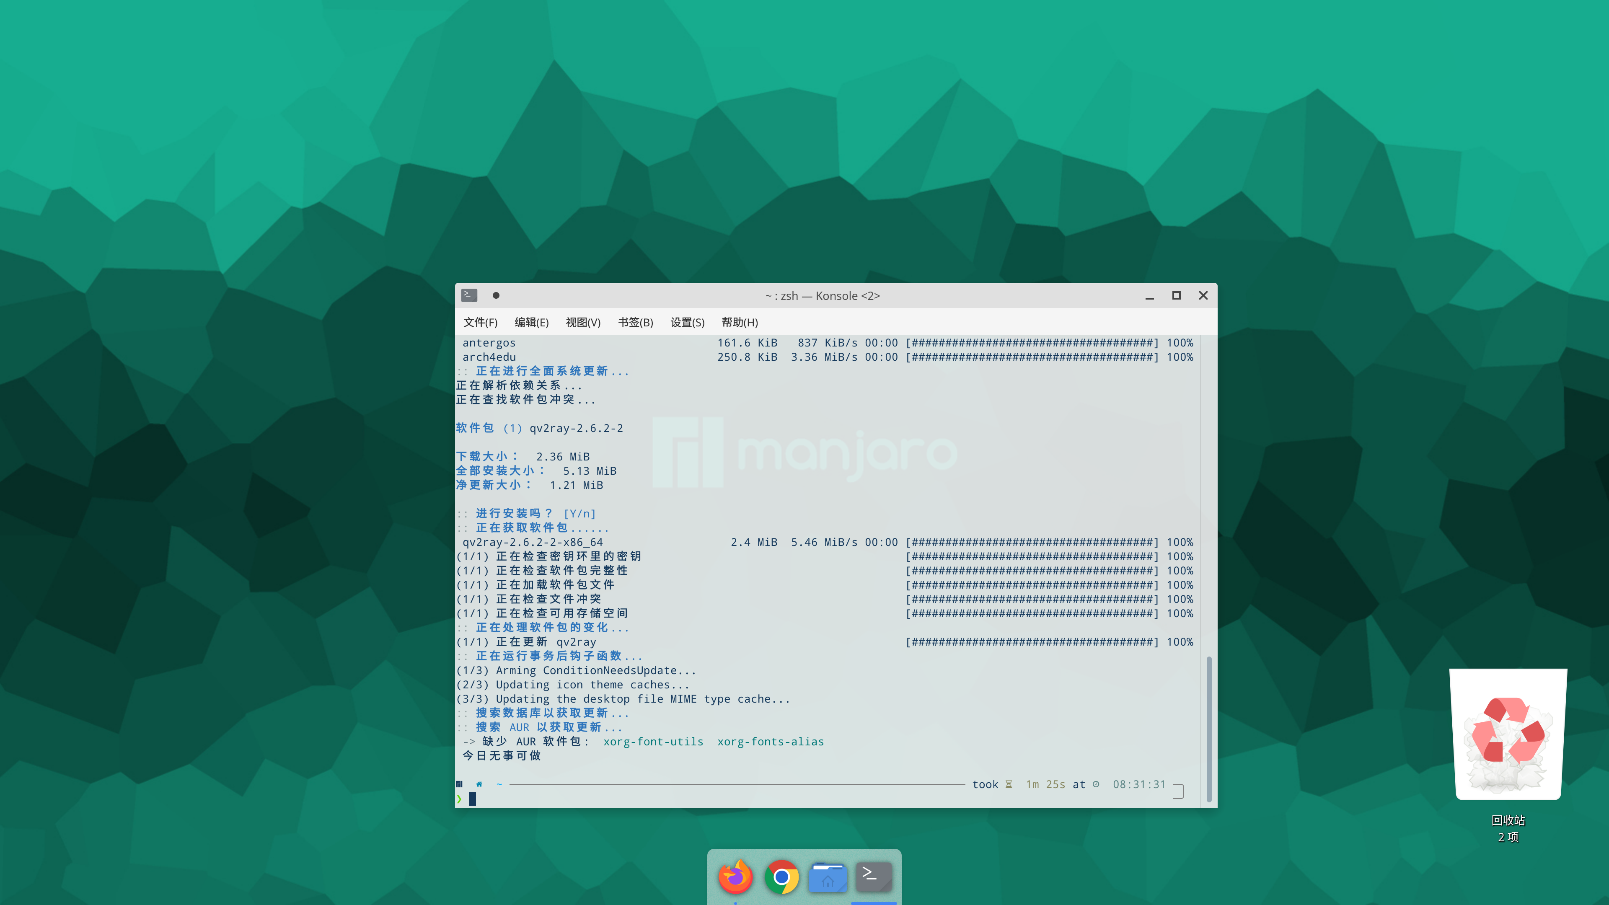The height and width of the screenshot is (905, 1609).
Task: Expand the 设置(S) settings menu
Action: point(687,322)
